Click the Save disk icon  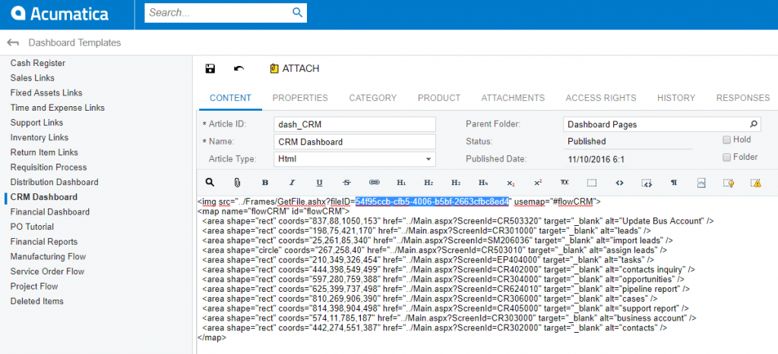point(210,69)
